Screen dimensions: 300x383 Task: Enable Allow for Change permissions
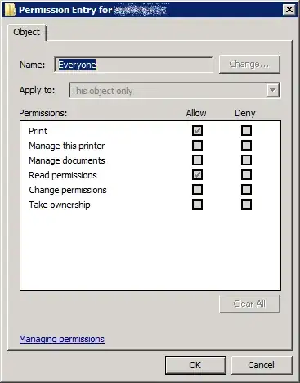[x=197, y=189]
